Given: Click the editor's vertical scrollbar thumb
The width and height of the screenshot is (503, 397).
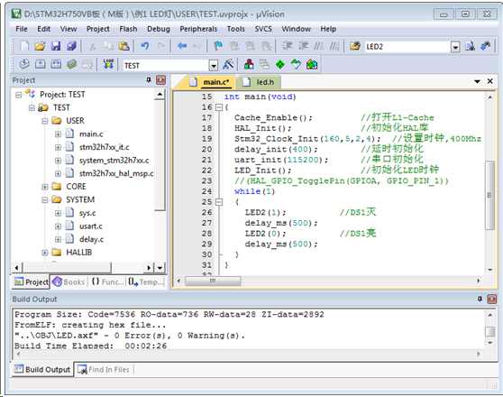Looking at the screenshot, I should (x=489, y=195).
